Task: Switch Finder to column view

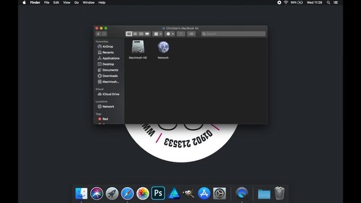Action: click(141, 34)
